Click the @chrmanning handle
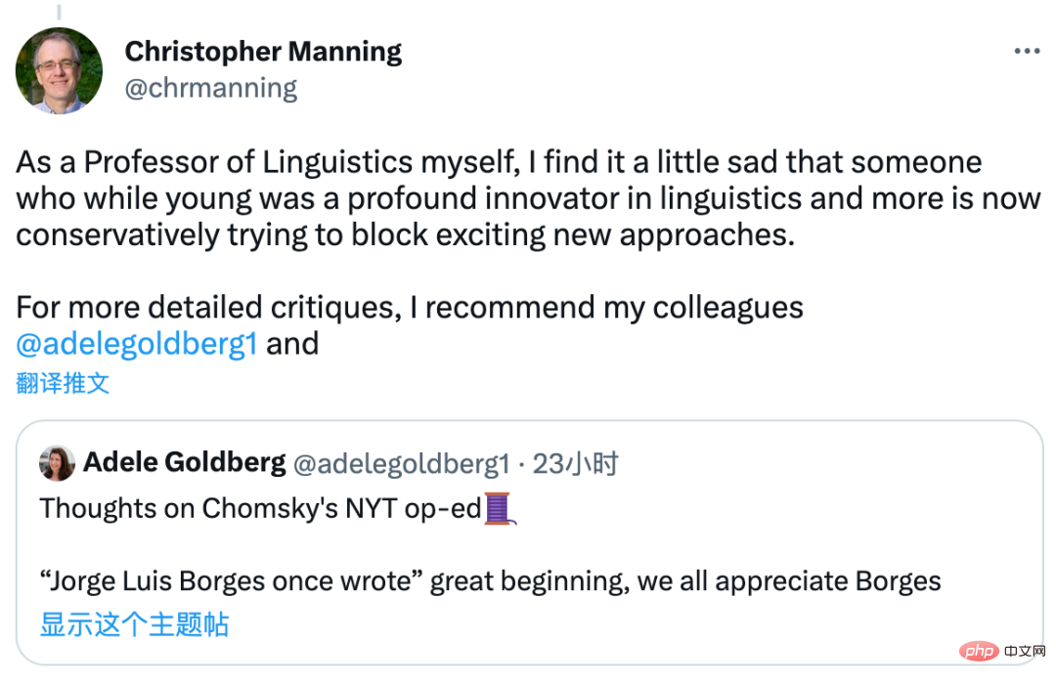The image size is (1056, 683). coord(210,88)
